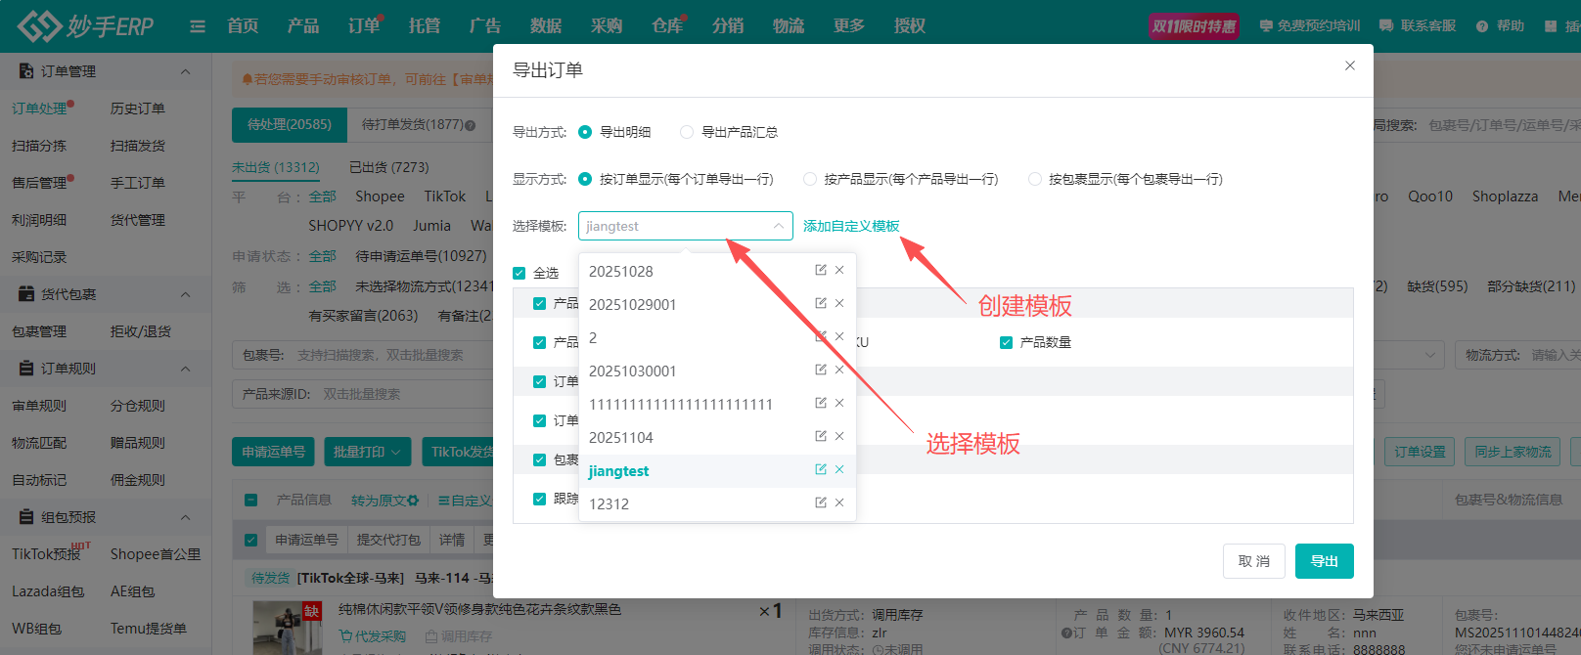Open 审单规则 in sidebar
The image size is (1581, 655).
[x=39, y=406]
